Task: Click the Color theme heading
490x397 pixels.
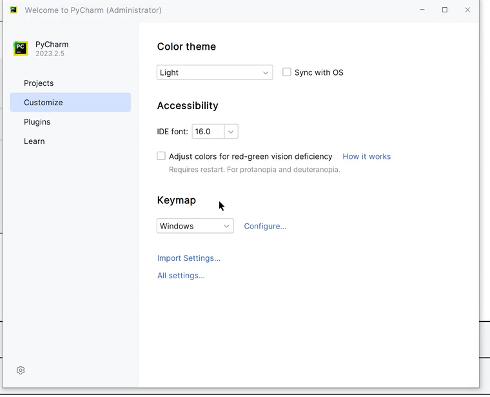Action: [x=186, y=46]
